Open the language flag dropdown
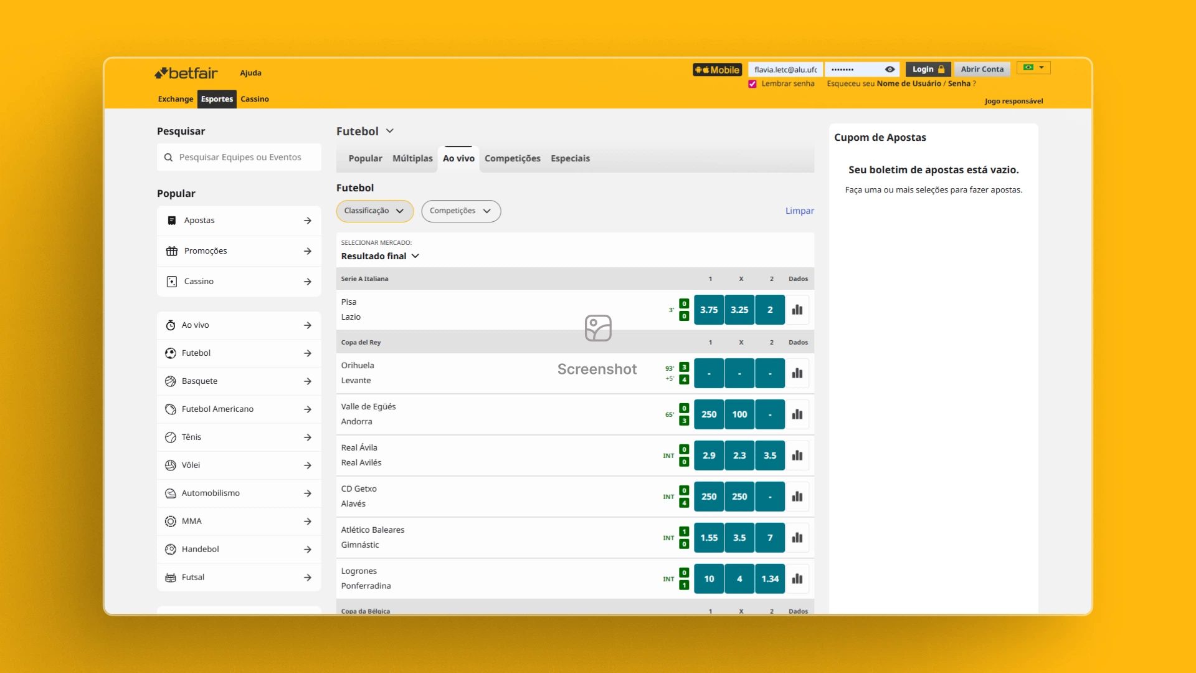The height and width of the screenshot is (673, 1196). (1033, 67)
